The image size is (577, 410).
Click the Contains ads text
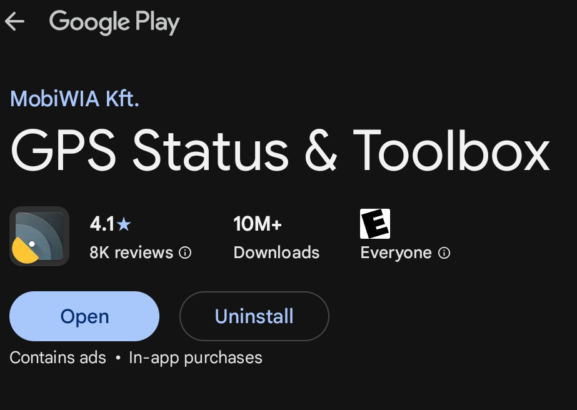(58, 357)
